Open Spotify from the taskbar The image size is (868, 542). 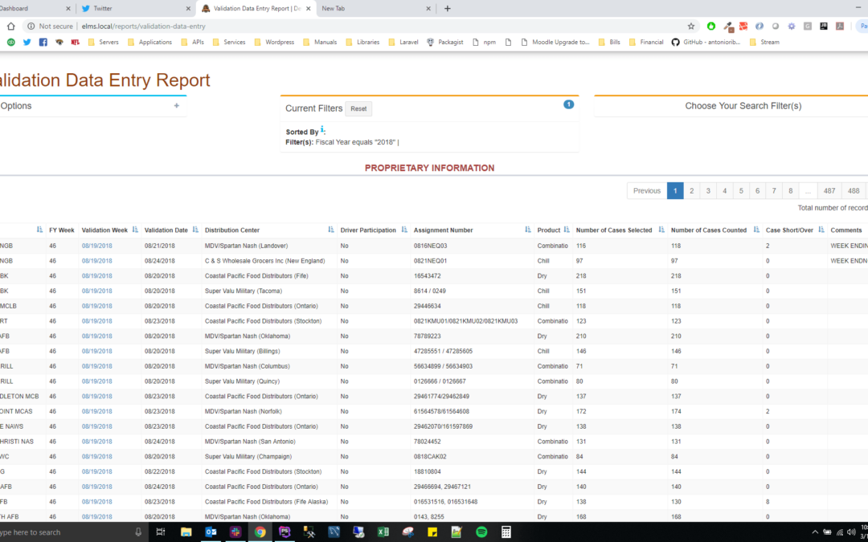tap(481, 532)
